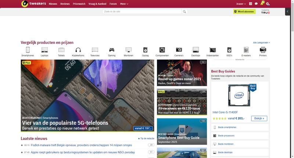This screenshot has width=294, height=158.
Task: Click the hosted by TRUE logo
Action: tap(265, 12)
